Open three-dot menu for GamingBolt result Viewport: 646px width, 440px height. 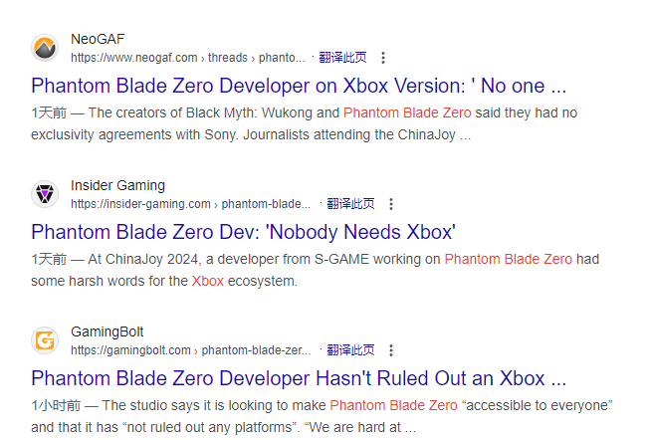(391, 350)
